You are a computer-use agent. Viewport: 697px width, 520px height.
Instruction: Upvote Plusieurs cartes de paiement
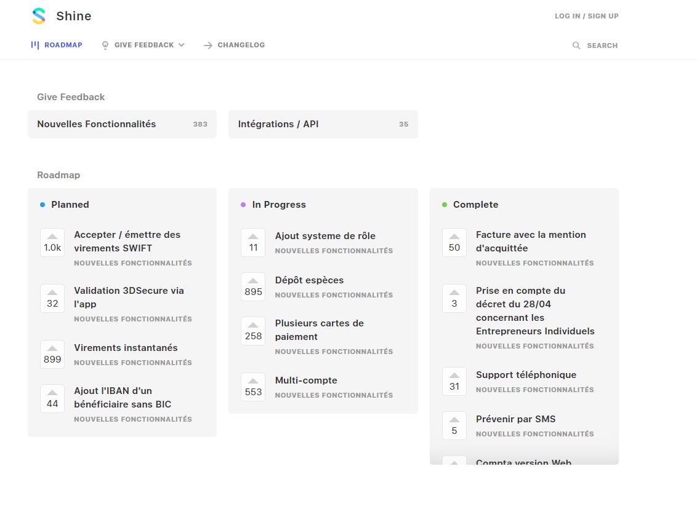point(253,331)
